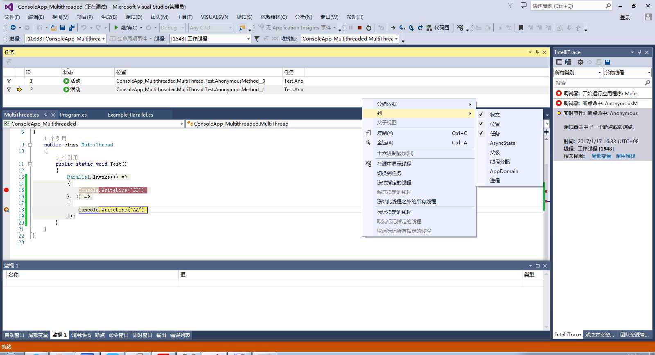
Task: Click the find-in-files icon next to Any CPU
Action: pos(242,28)
